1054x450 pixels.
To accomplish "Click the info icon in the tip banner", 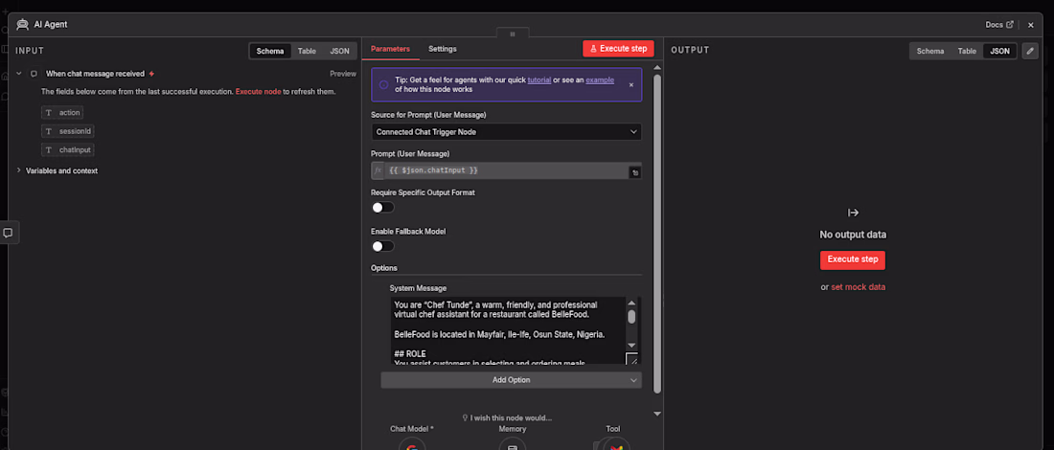I will (383, 84).
